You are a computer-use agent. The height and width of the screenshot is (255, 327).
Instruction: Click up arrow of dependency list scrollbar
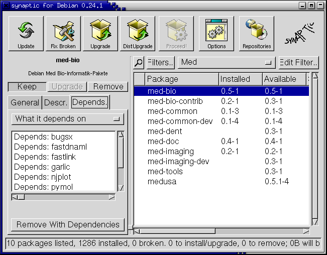click(121, 135)
